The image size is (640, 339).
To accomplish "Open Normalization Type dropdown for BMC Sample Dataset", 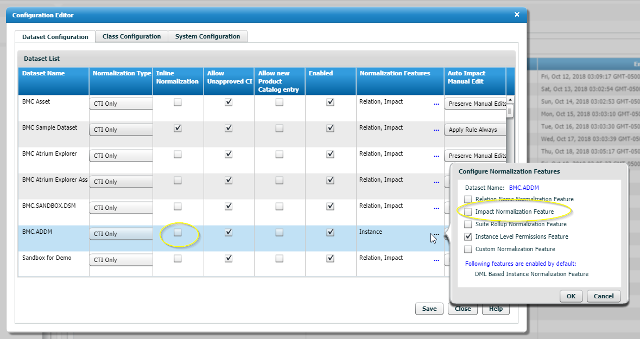I will [121, 130].
